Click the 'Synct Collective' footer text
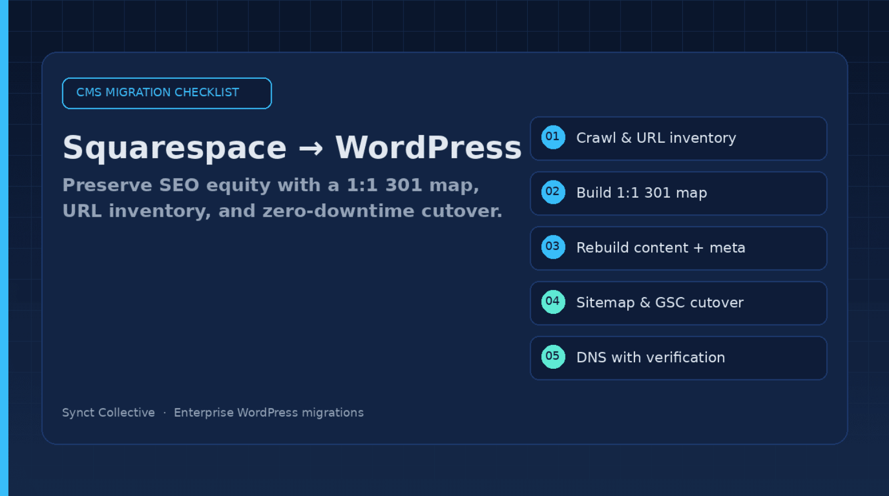Viewport: 889px width, 496px height. tap(108, 413)
